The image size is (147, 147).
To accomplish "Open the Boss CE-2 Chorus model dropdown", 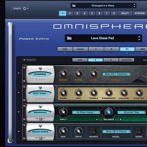I will point(116,131).
